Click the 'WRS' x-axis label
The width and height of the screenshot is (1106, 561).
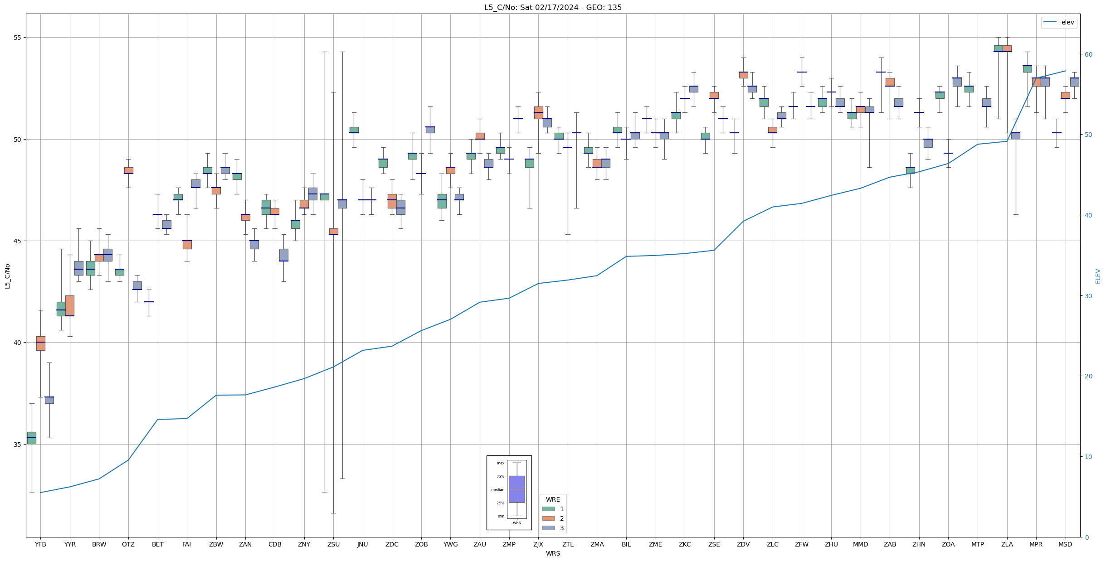pyautogui.click(x=553, y=553)
